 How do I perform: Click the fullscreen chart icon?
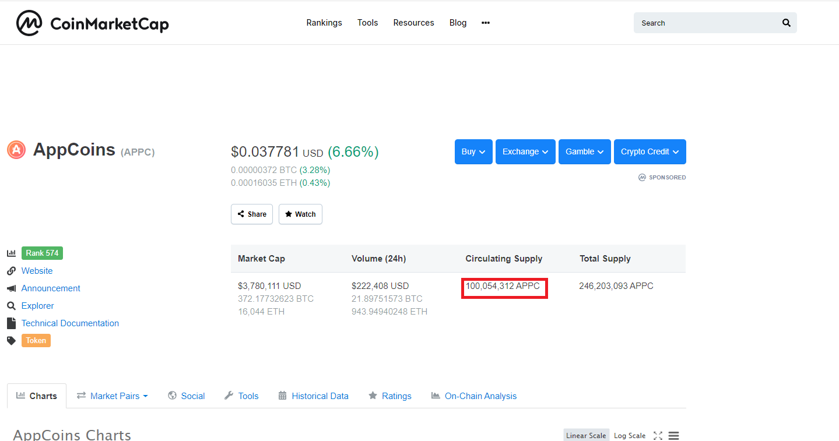[658, 436]
